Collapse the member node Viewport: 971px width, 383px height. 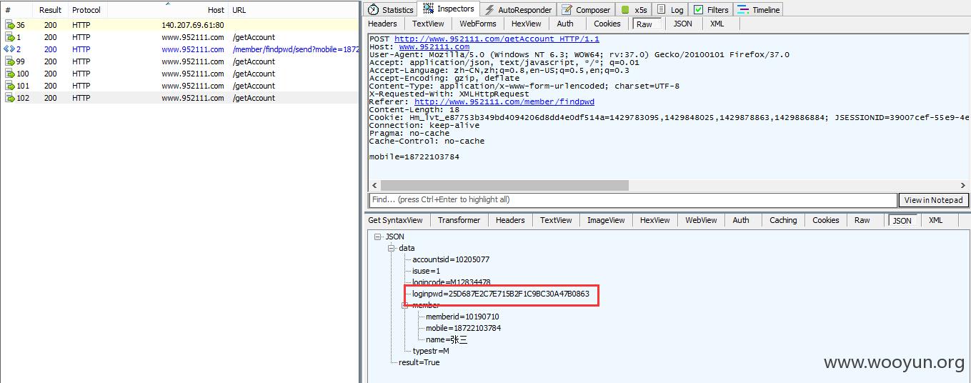pyautogui.click(x=404, y=305)
